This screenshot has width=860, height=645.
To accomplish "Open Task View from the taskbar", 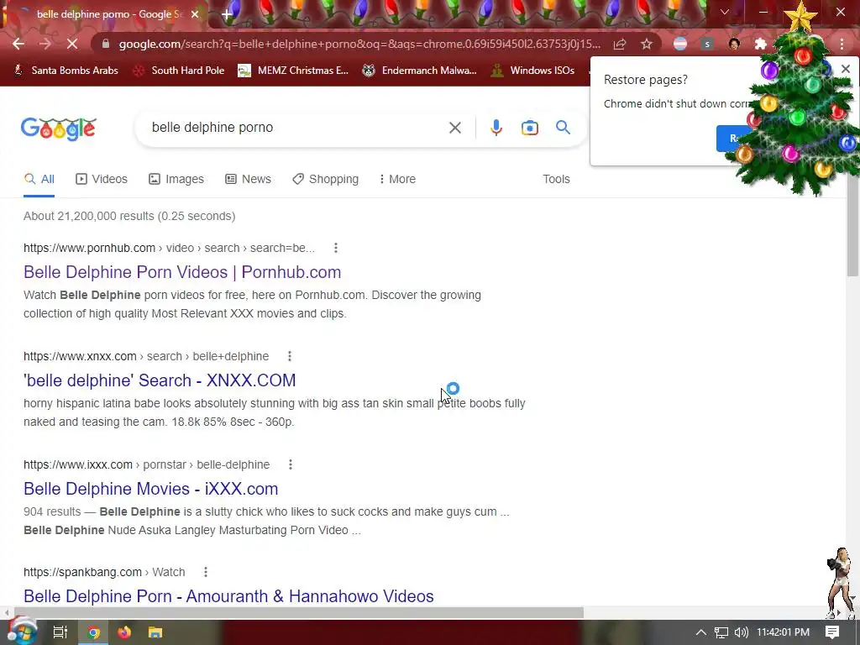I will pos(60,632).
